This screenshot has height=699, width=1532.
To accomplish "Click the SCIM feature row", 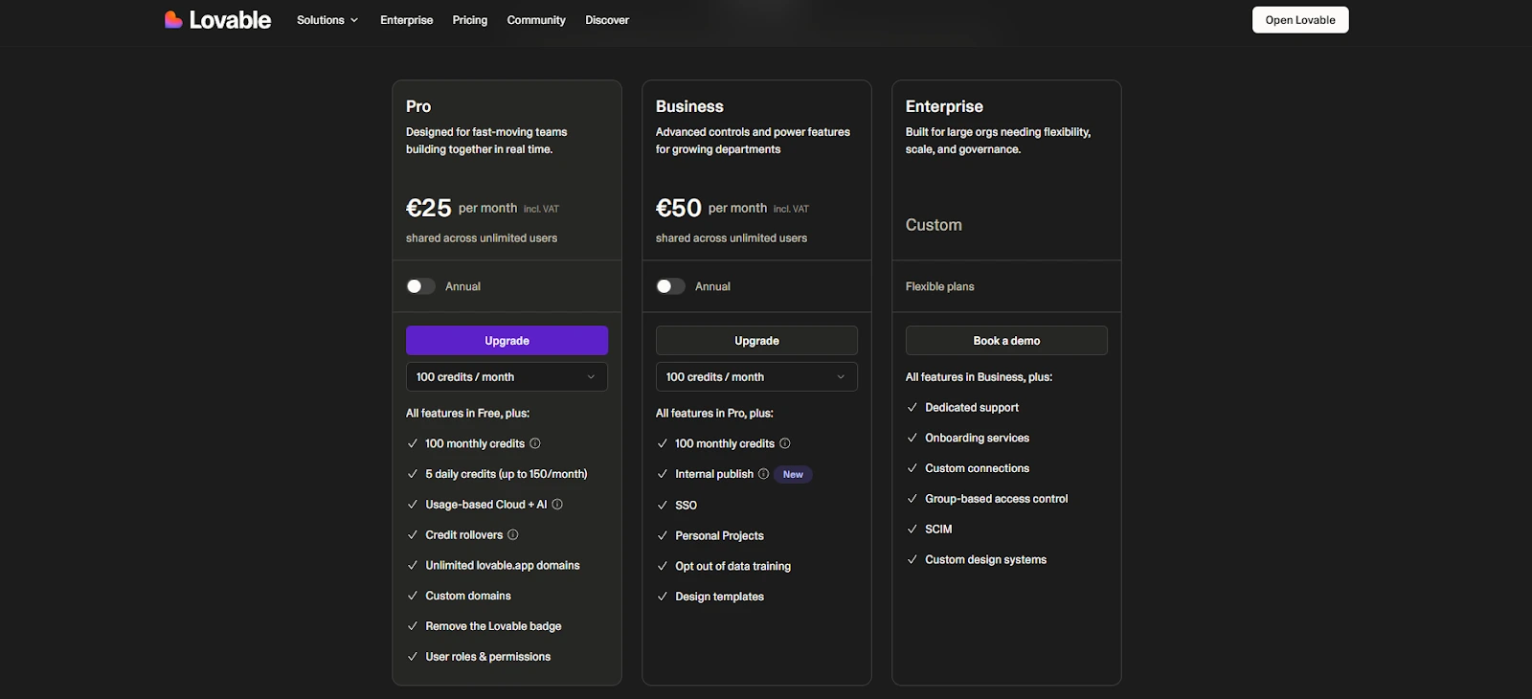I will pyautogui.click(x=938, y=529).
